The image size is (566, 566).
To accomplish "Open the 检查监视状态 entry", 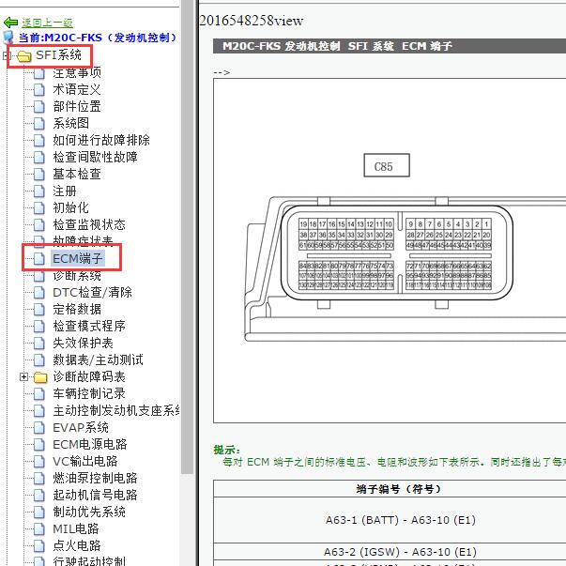I will [89, 225].
